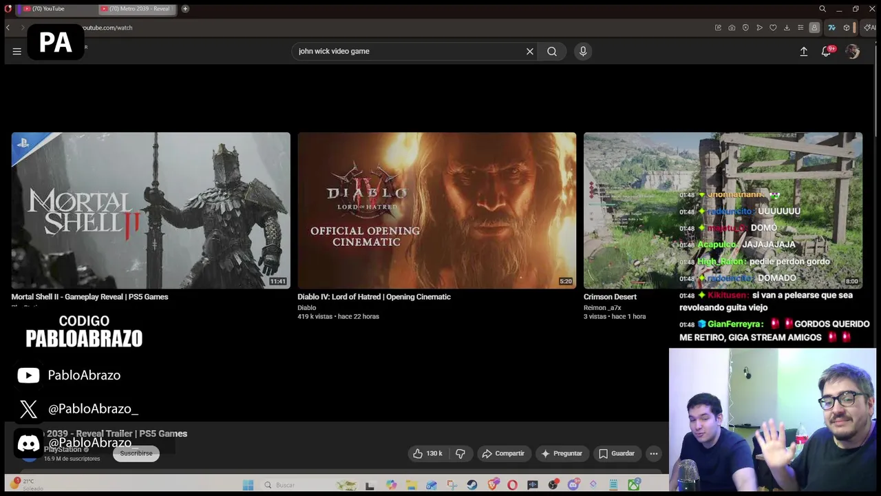Image resolution: width=881 pixels, height=496 pixels.
Task: Open the account avatar menu
Action: 853,51
